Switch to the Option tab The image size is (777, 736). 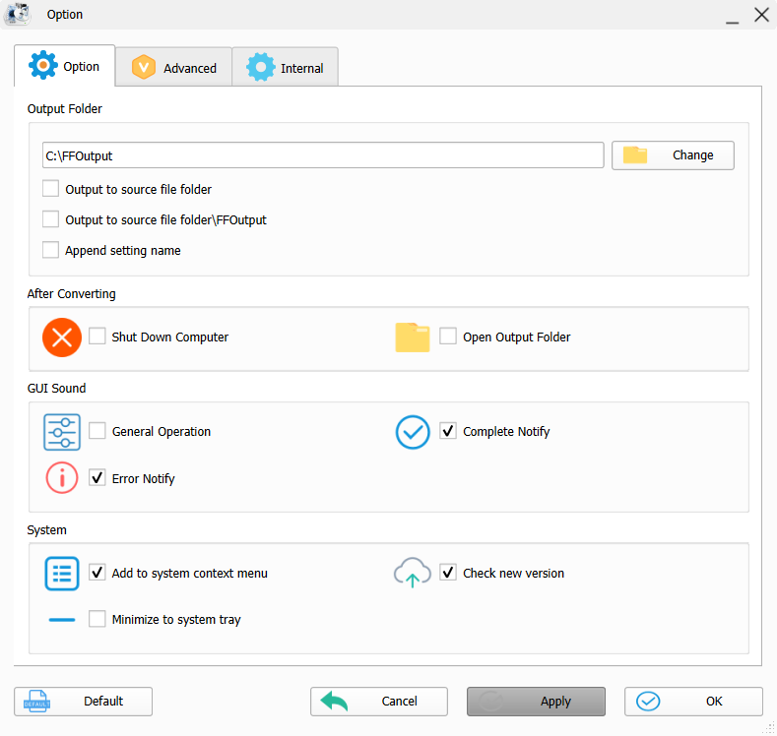click(x=65, y=66)
